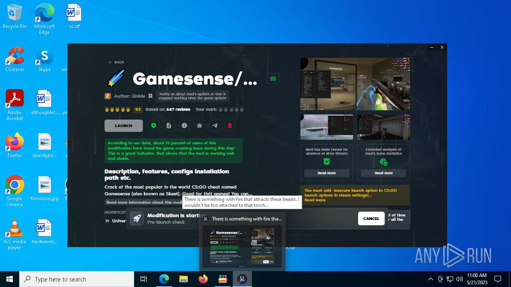
Task: Open the document/instructions icon next to LAUNCH
Action: point(169,126)
